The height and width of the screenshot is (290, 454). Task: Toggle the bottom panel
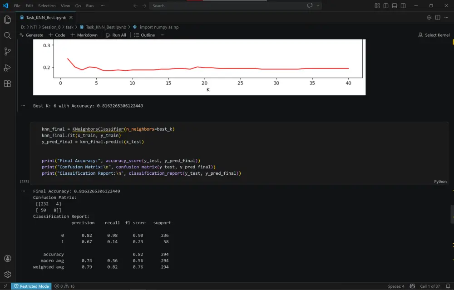pyautogui.click(x=395, y=5)
